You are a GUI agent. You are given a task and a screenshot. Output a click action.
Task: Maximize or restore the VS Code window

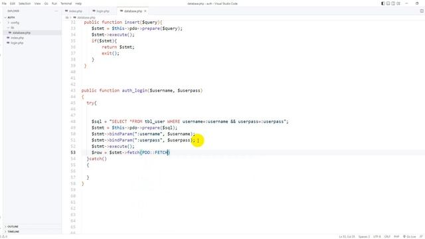point(417,3)
